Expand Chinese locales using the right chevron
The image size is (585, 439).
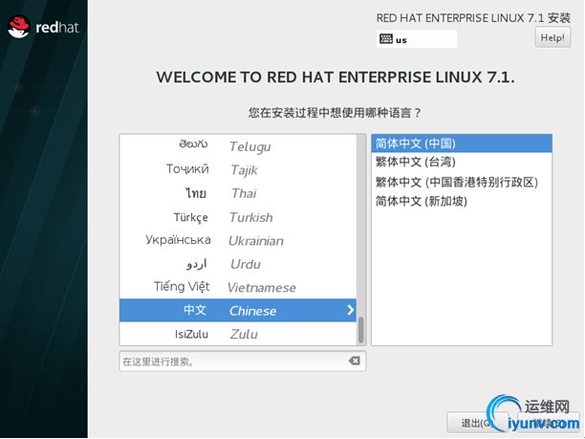coord(350,310)
